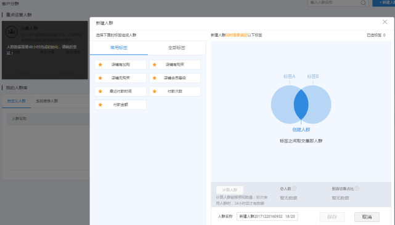Select the 最近付款时间 tag
This screenshot has height=225, width=395.
point(121,91)
